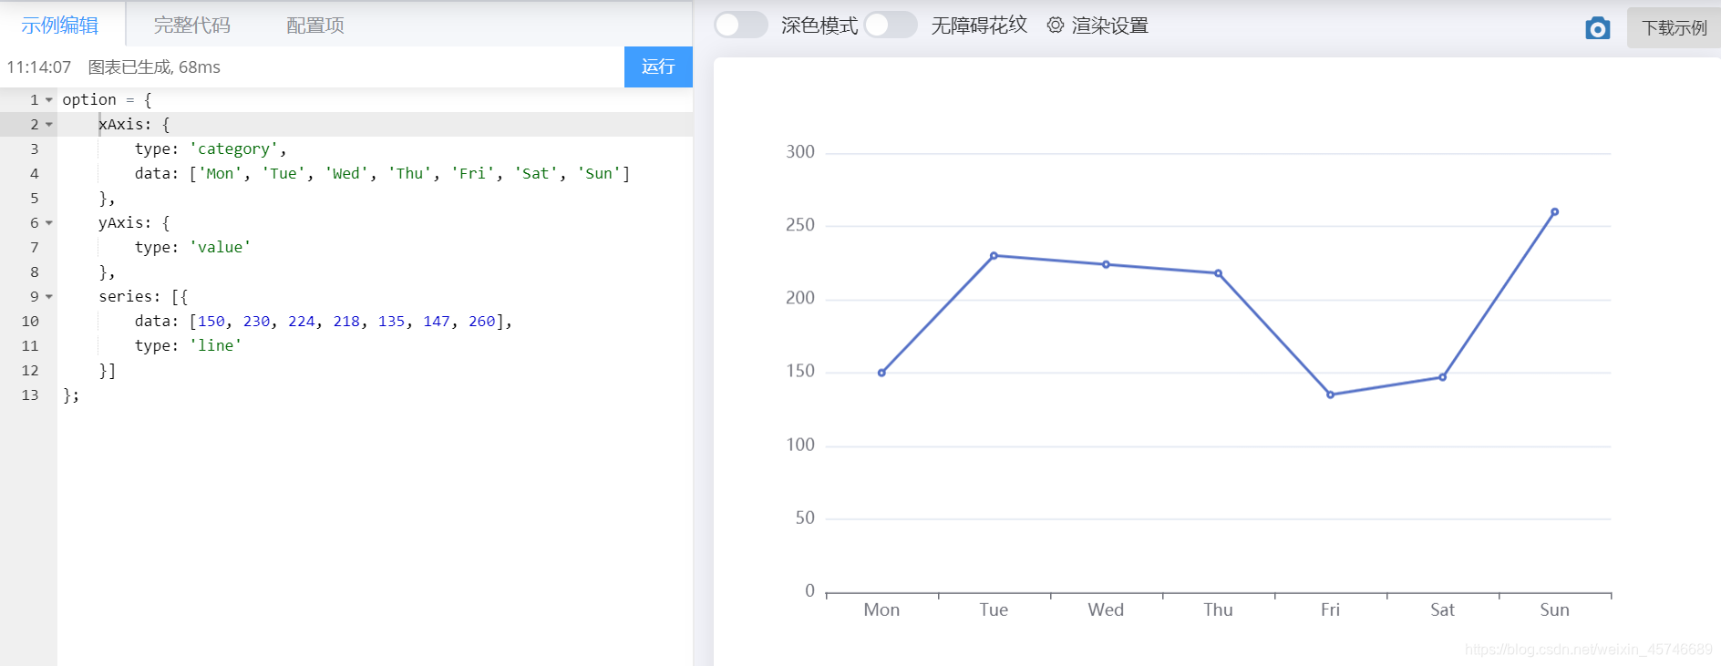The height and width of the screenshot is (666, 1721).
Task: Click the Mon data point on the line chart
Action: (x=881, y=373)
